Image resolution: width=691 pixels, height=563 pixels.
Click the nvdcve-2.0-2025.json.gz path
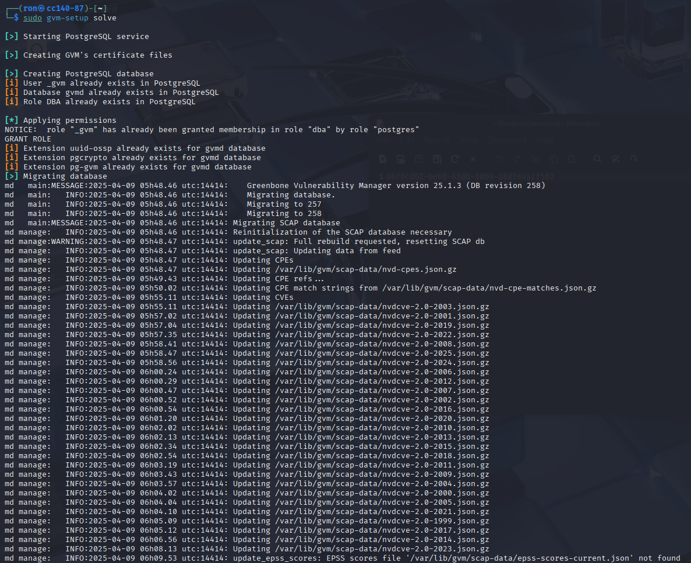(382, 353)
